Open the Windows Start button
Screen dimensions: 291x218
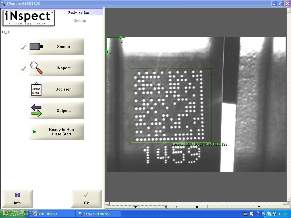(13, 213)
